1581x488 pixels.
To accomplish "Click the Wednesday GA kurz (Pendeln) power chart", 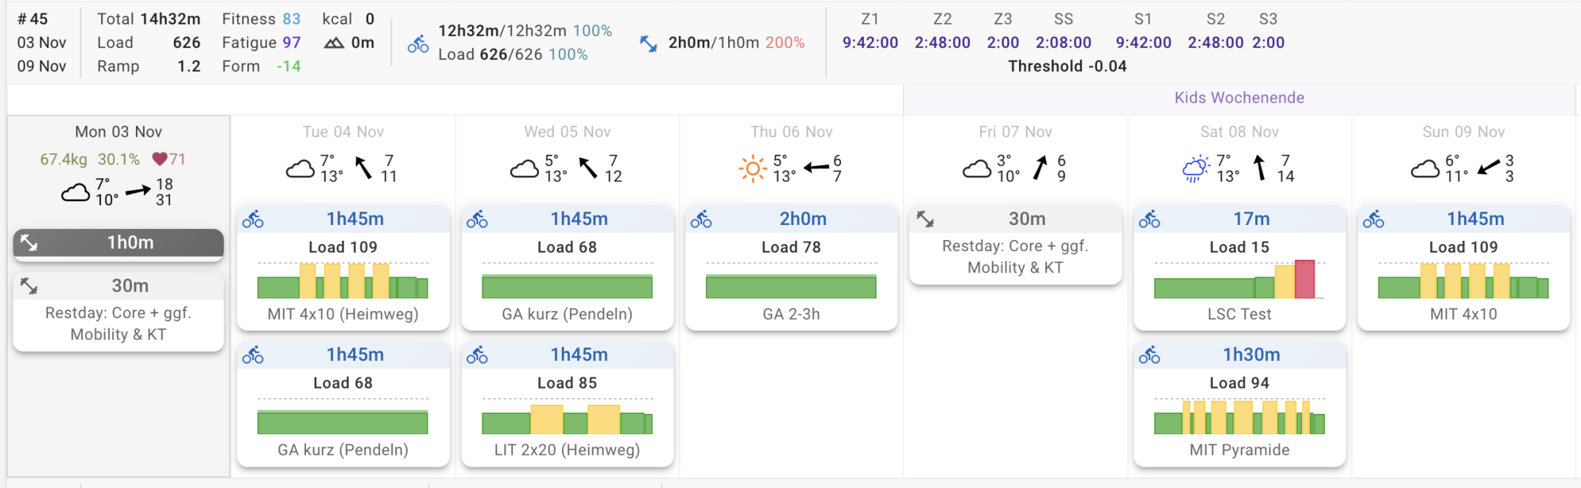I will tap(567, 286).
